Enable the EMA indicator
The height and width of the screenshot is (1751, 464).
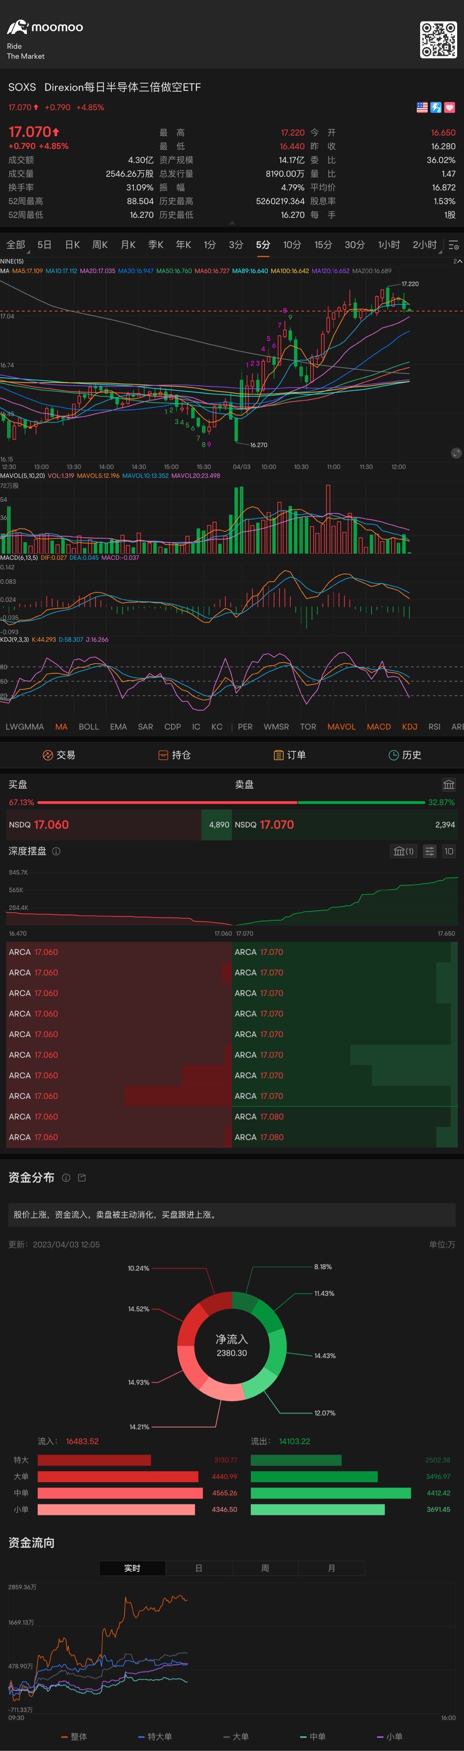pyautogui.click(x=118, y=726)
